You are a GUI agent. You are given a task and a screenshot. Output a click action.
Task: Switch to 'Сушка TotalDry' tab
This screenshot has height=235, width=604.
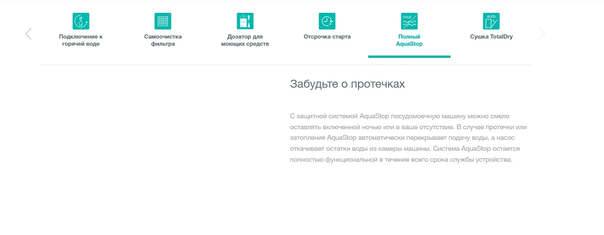point(491,37)
